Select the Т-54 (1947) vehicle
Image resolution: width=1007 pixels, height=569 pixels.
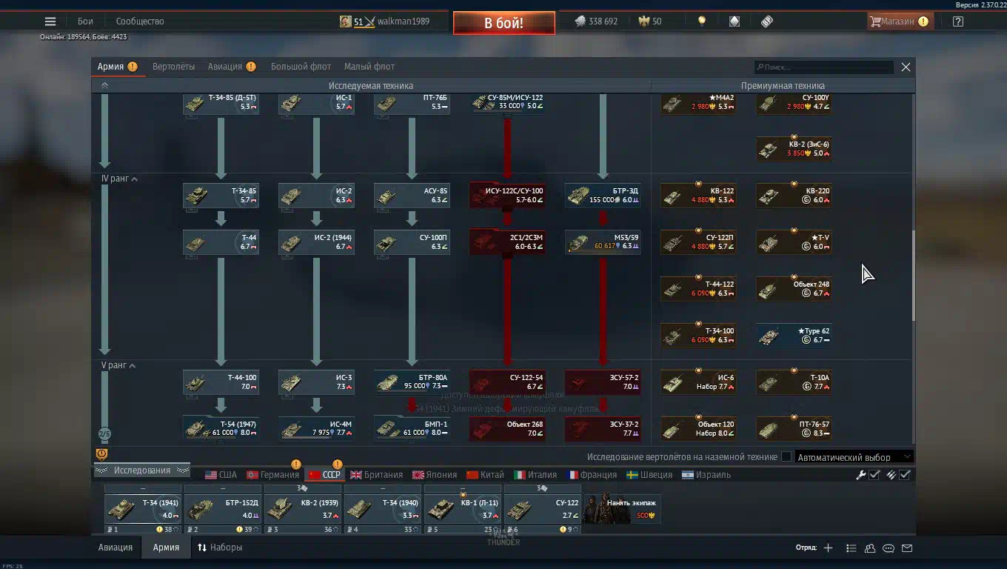[x=221, y=429]
